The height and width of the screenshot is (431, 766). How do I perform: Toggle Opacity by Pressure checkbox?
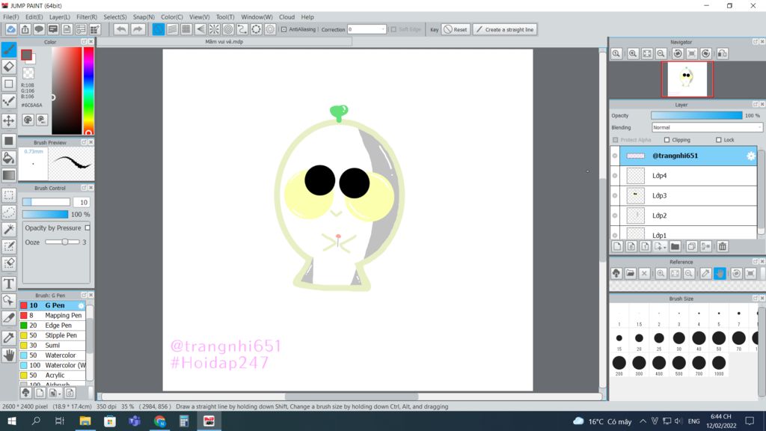88,227
